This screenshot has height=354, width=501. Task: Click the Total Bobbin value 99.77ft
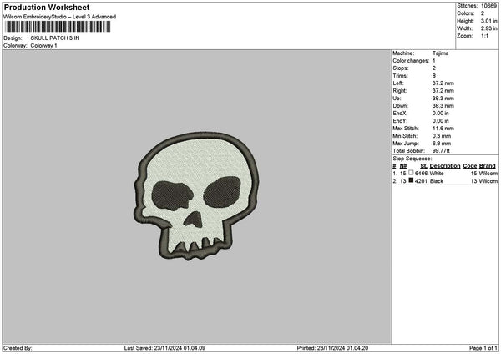(x=441, y=151)
